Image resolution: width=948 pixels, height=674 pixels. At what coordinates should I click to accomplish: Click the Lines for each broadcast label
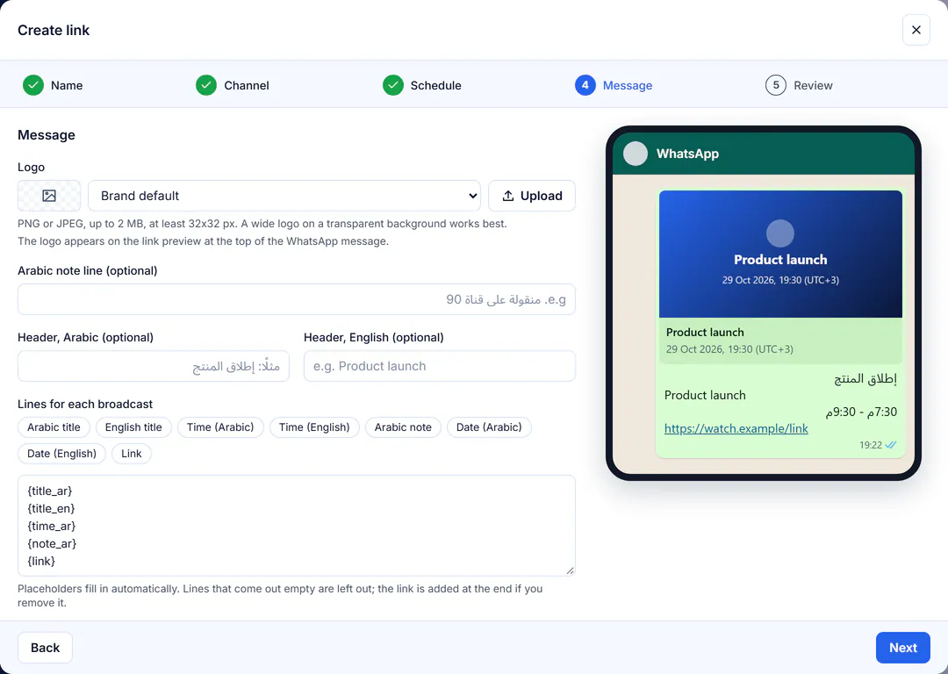click(84, 404)
